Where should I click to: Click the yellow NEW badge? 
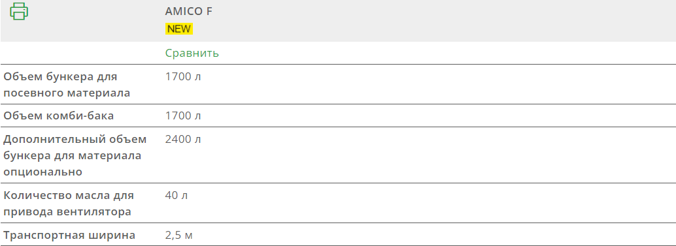[179, 29]
